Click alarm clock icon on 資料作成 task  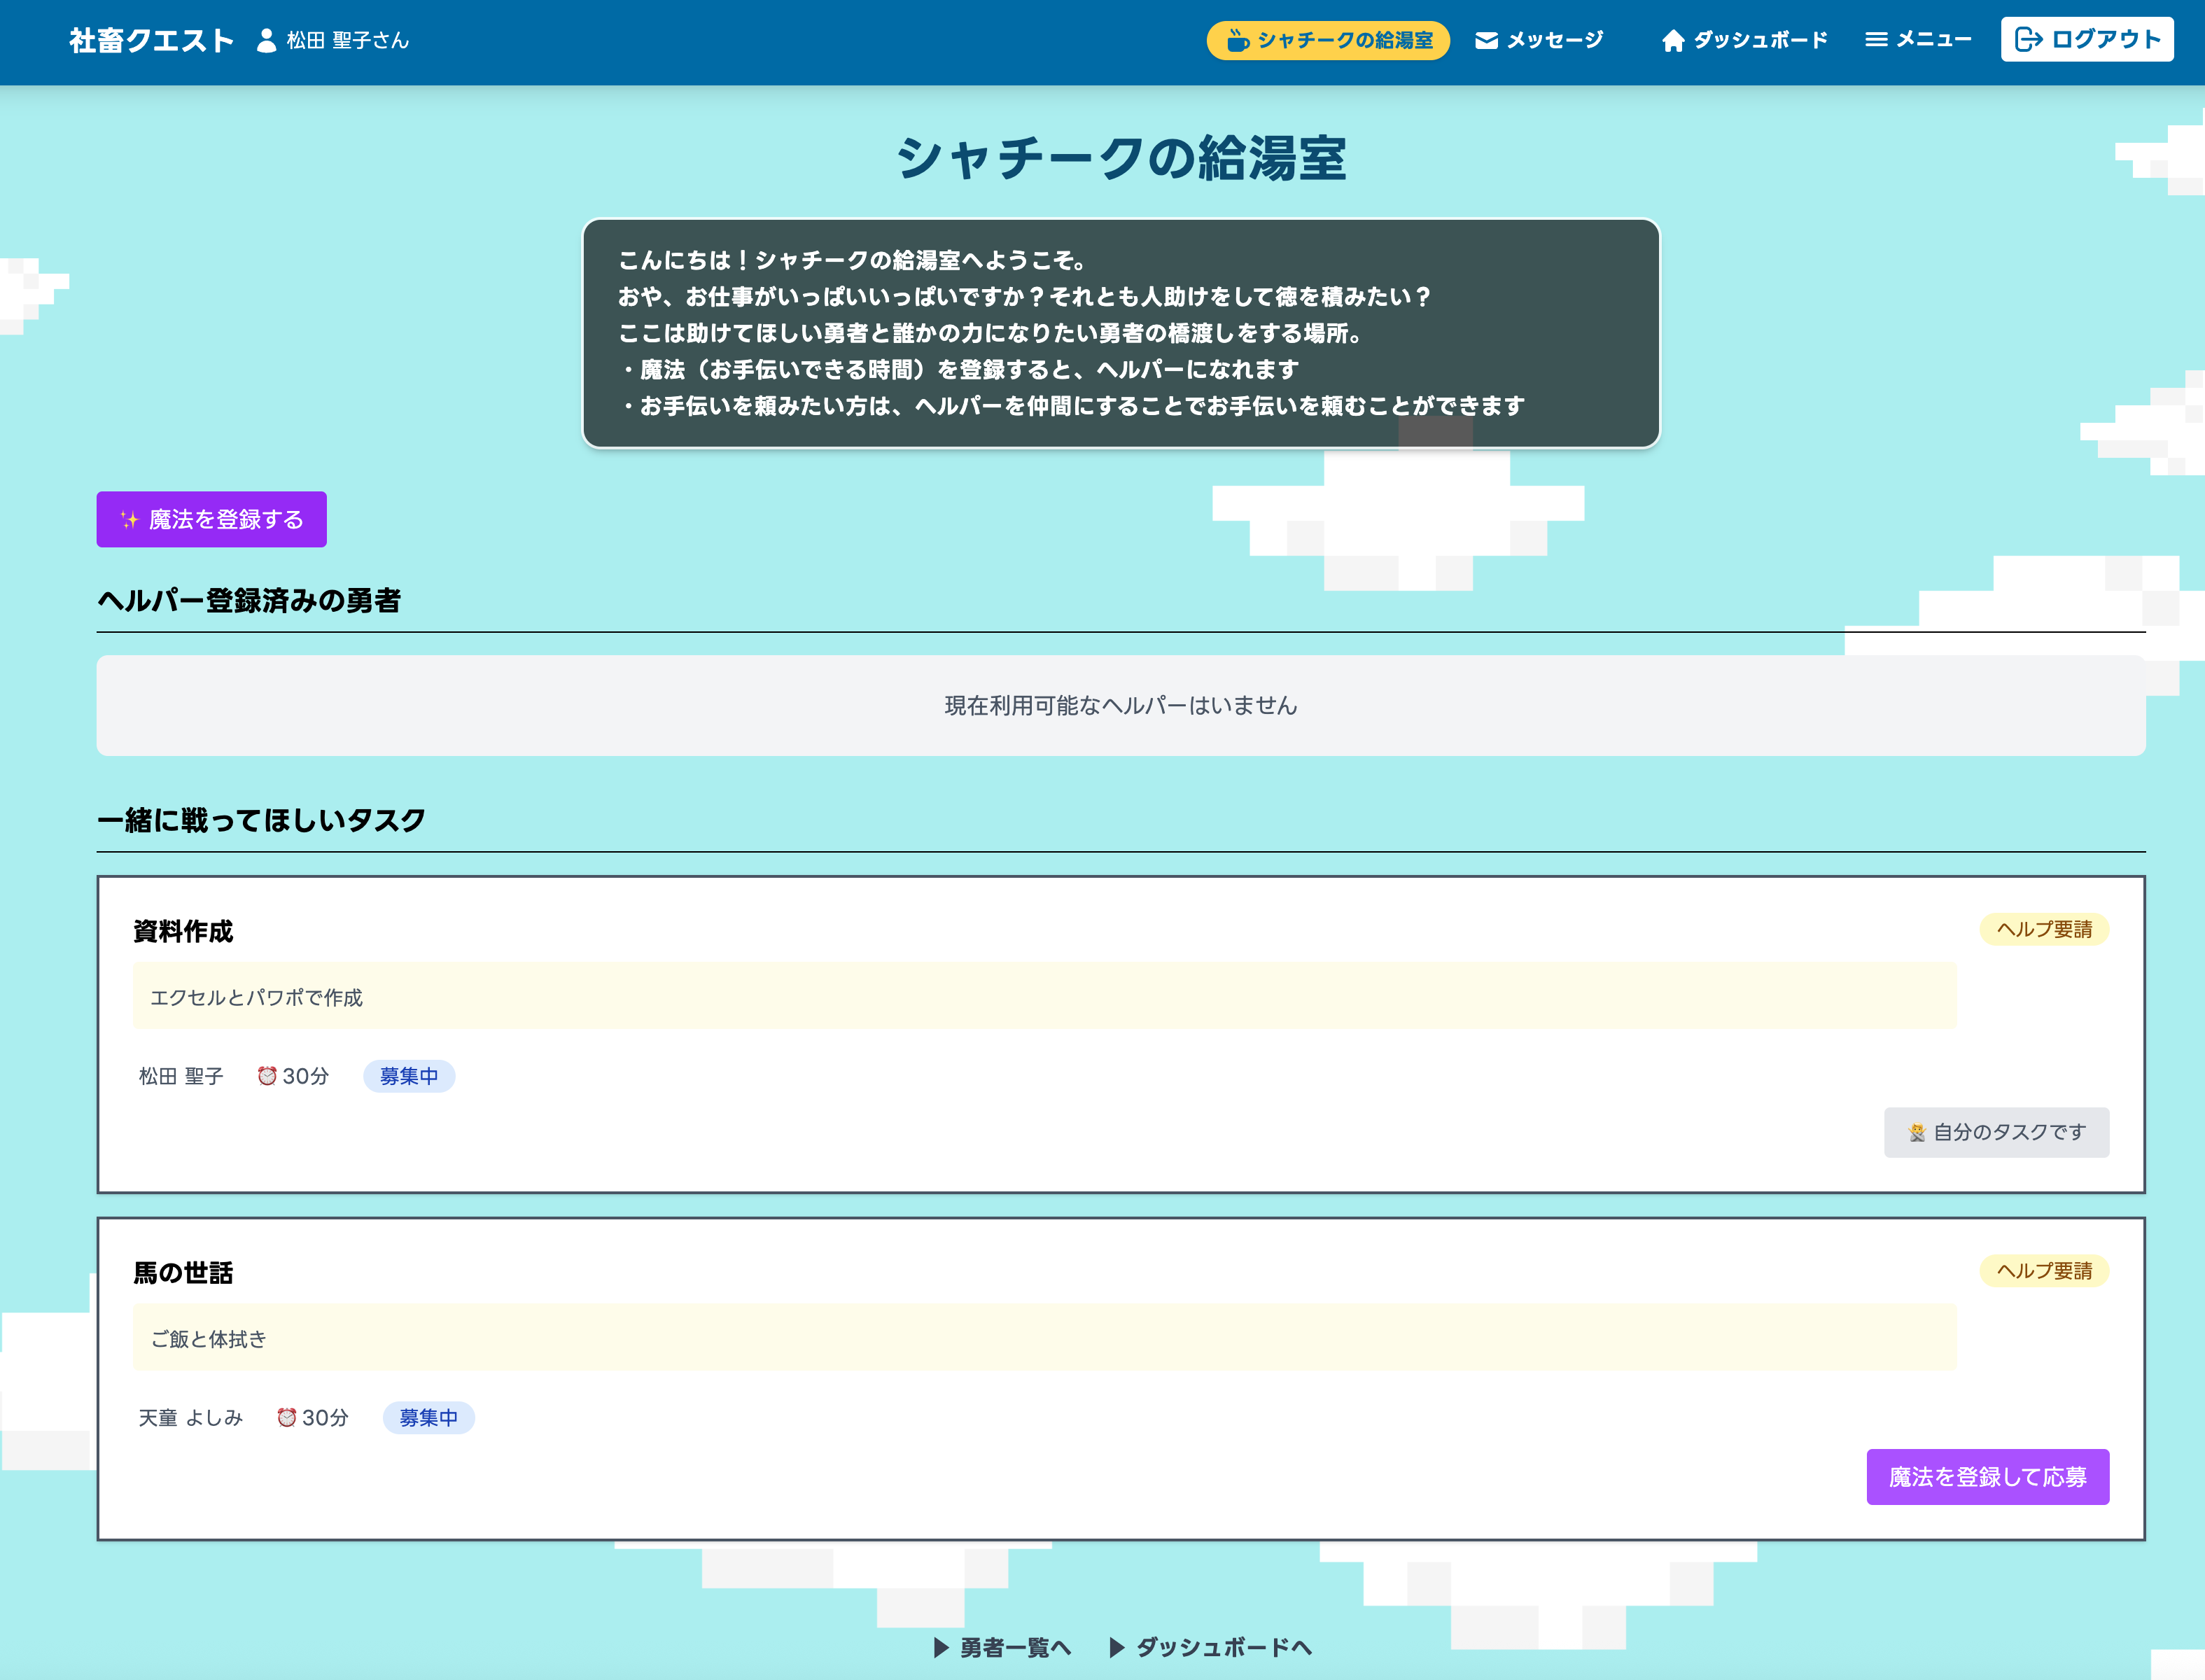coord(267,1076)
